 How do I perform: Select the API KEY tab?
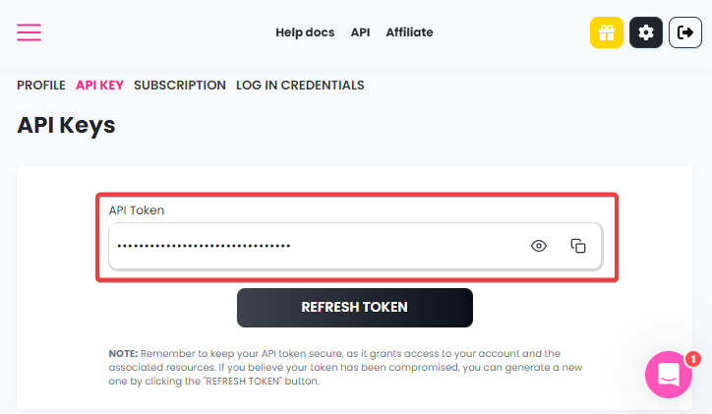pos(99,86)
